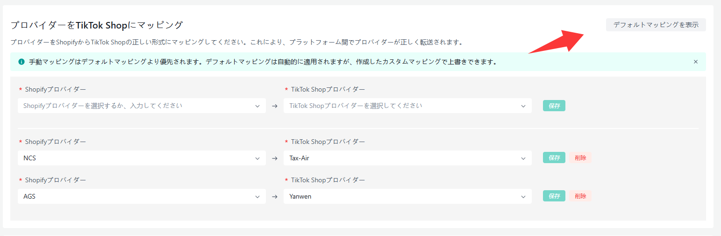Click the info icon in the green banner
721x236 pixels.
click(x=21, y=62)
